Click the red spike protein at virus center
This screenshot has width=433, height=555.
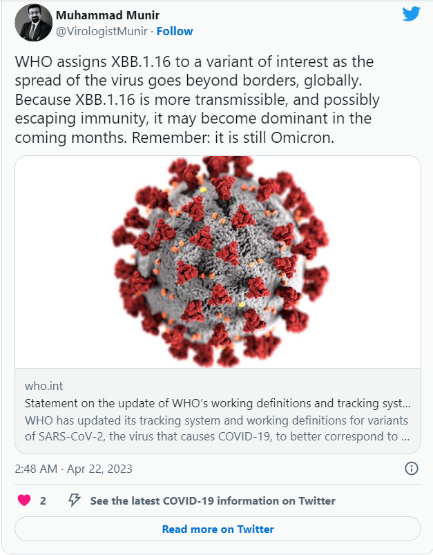click(x=229, y=253)
